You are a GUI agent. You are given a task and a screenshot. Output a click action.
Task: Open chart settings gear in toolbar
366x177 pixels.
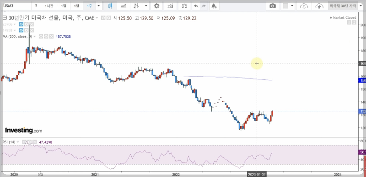pyautogui.click(x=156, y=6)
